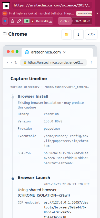Select the 2026 year breadcrumb

coord(65,21)
